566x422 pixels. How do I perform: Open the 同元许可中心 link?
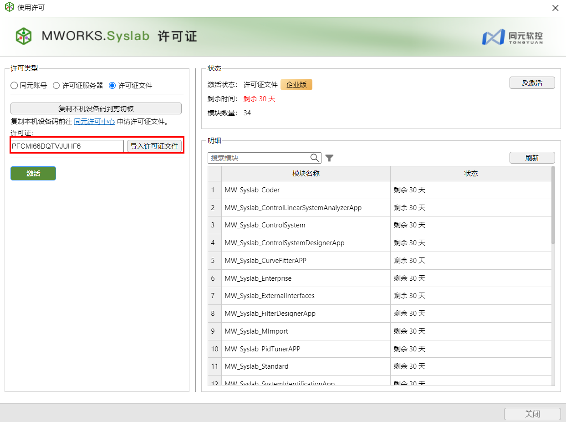pos(94,122)
